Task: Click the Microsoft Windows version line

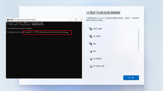Action: click(24, 22)
